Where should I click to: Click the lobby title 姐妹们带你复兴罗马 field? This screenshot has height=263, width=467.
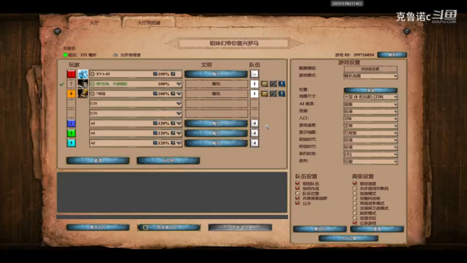(234, 43)
